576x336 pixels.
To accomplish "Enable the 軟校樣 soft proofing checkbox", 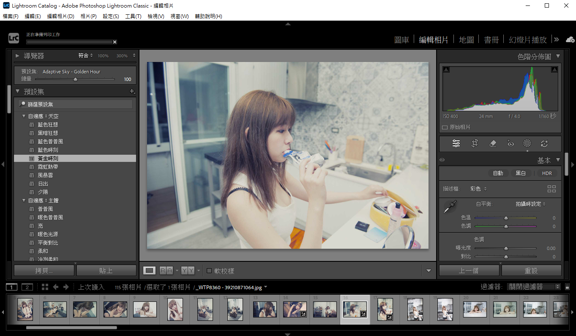I will coord(209,271).
